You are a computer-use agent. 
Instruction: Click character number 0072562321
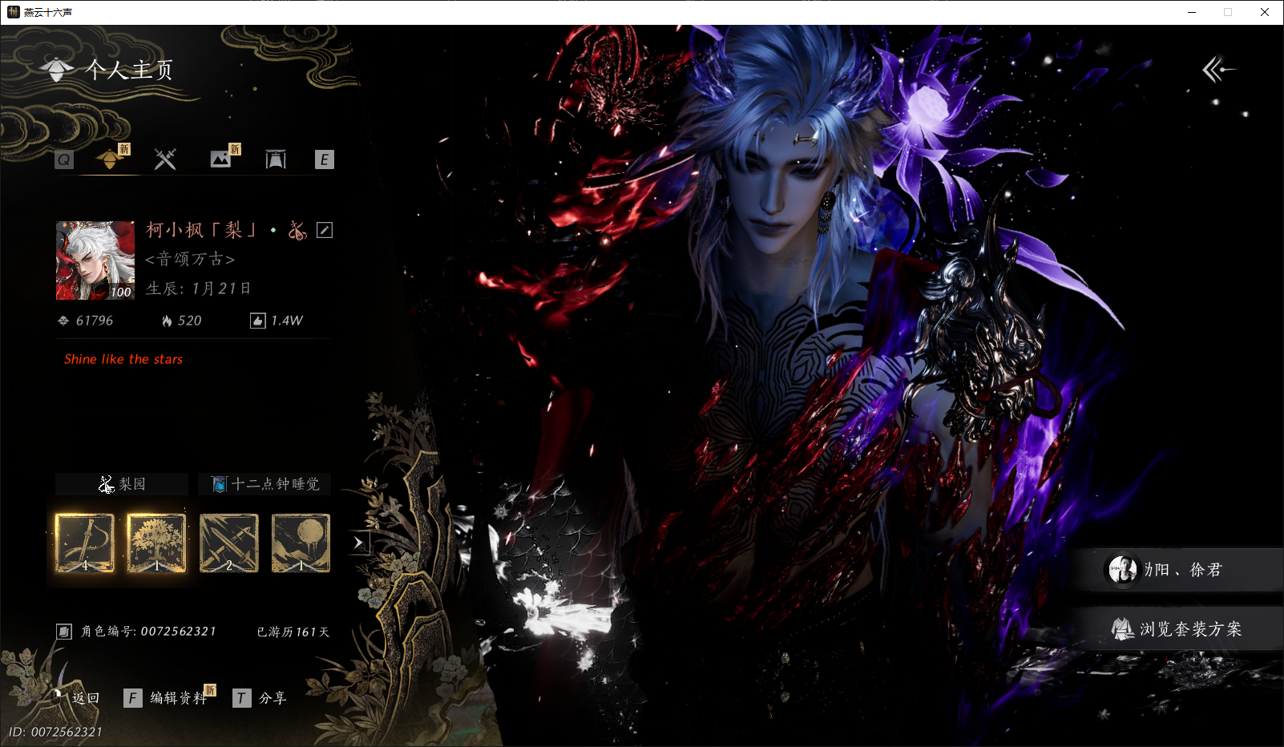click(179, 632)
